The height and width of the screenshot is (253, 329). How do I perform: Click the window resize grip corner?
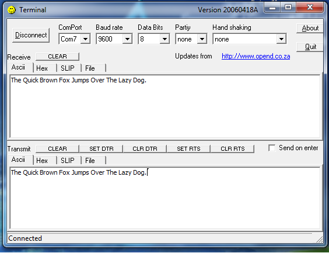click(x=319, y=239)
